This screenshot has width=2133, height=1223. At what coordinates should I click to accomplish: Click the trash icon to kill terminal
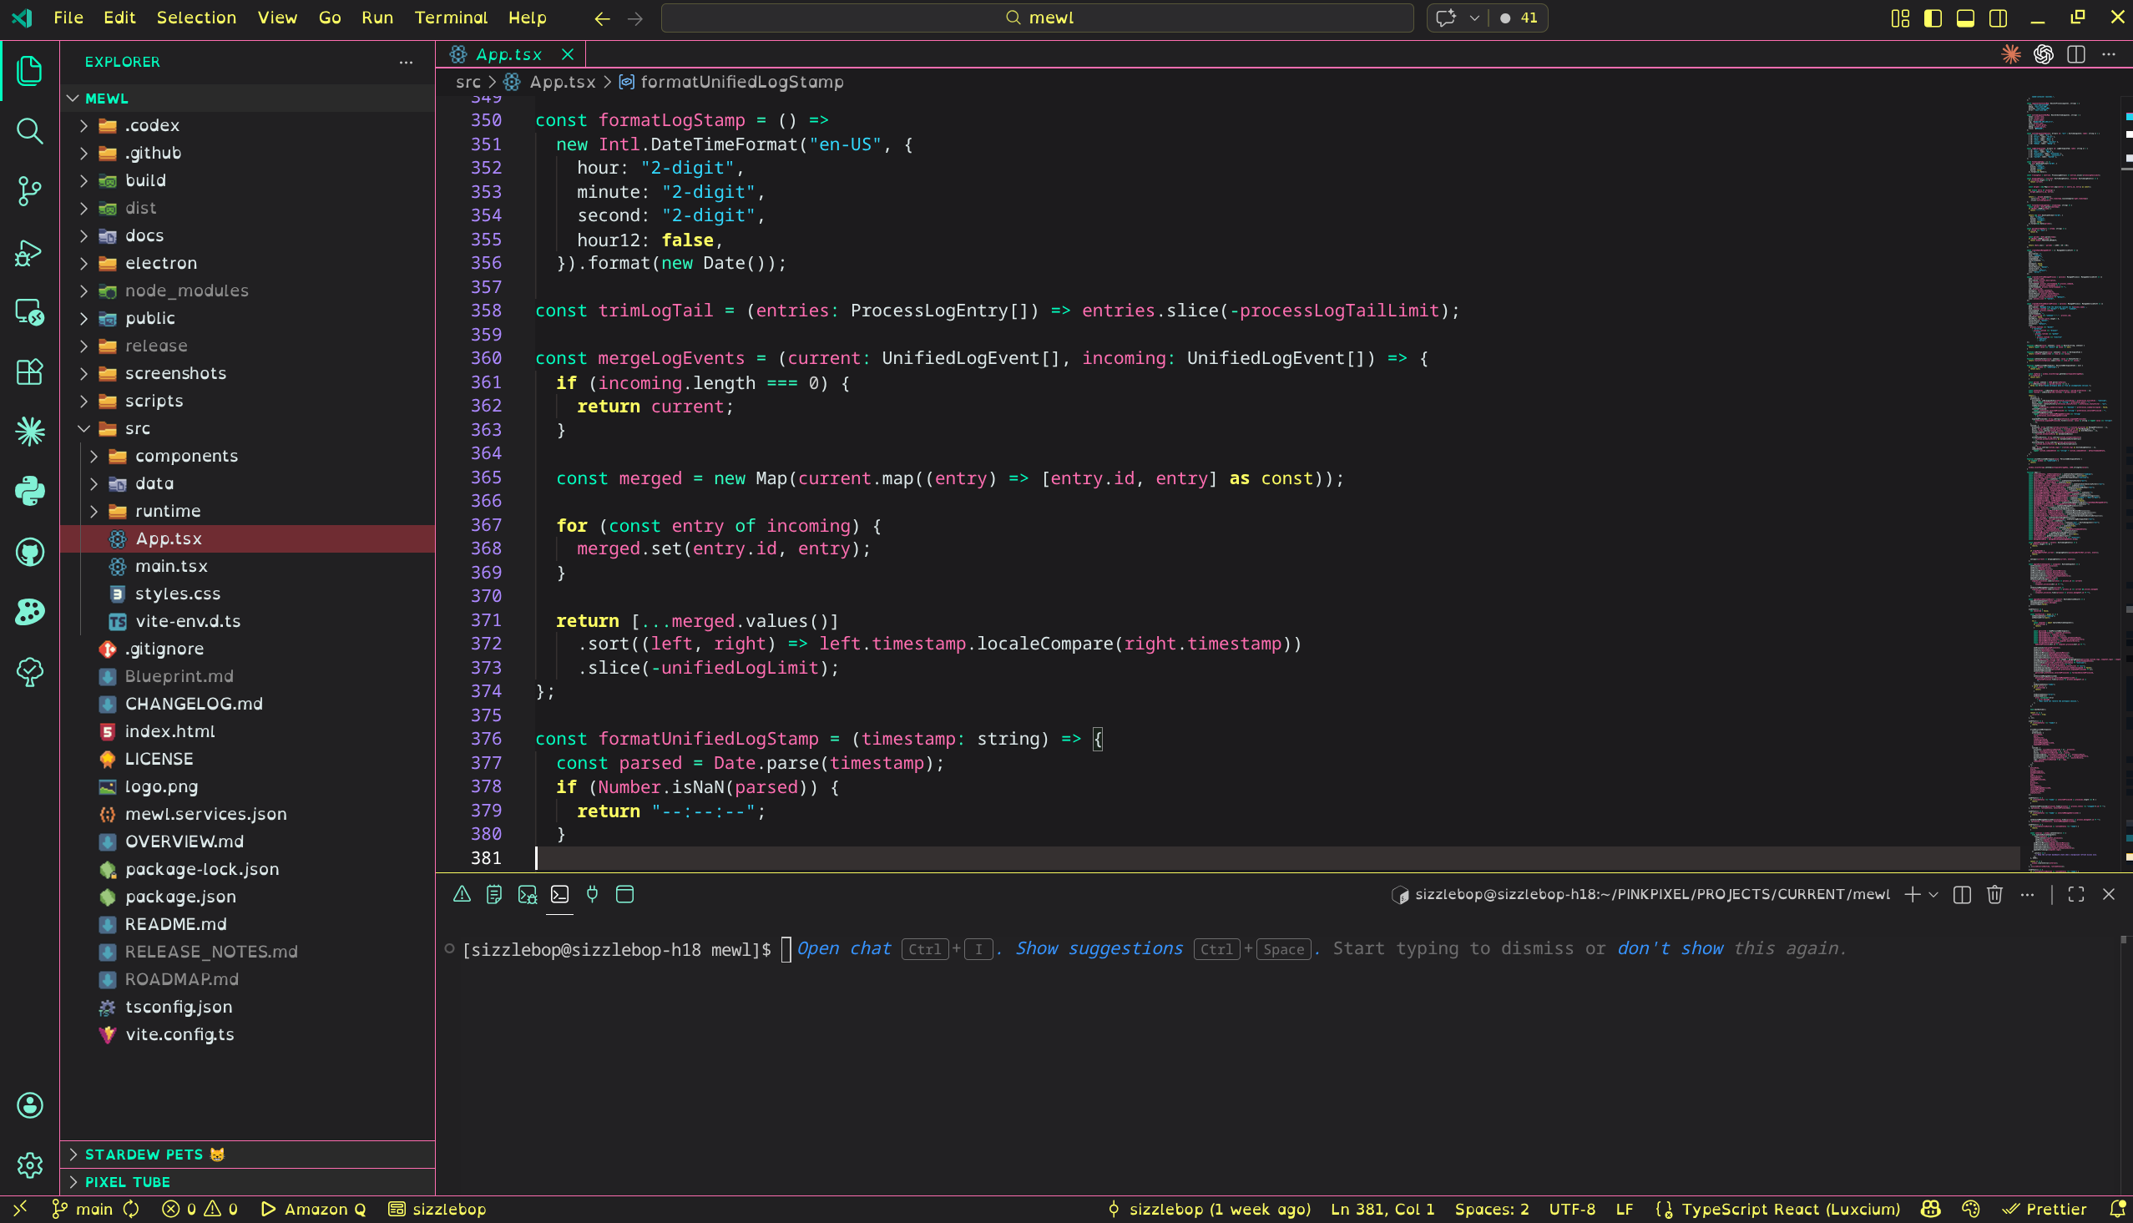pyautogui.click(x=1994, y=895)
